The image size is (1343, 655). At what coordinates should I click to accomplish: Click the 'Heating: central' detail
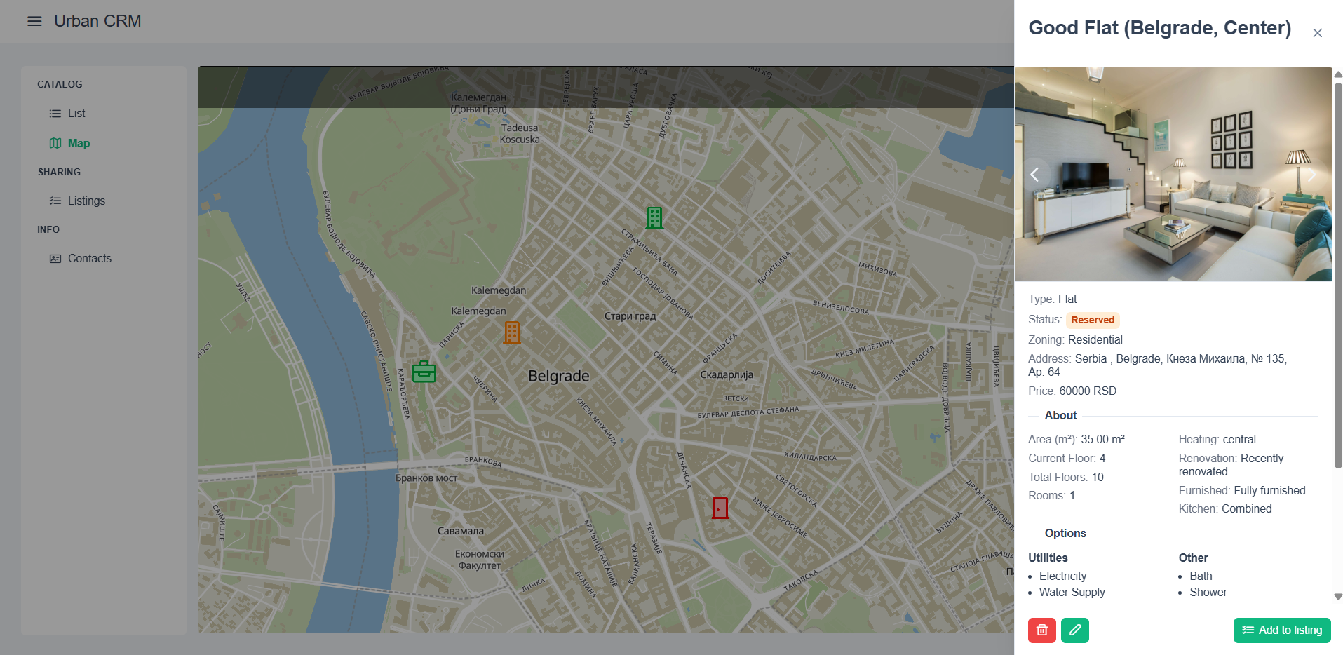pyautogui.click(x=1217, y=439)
